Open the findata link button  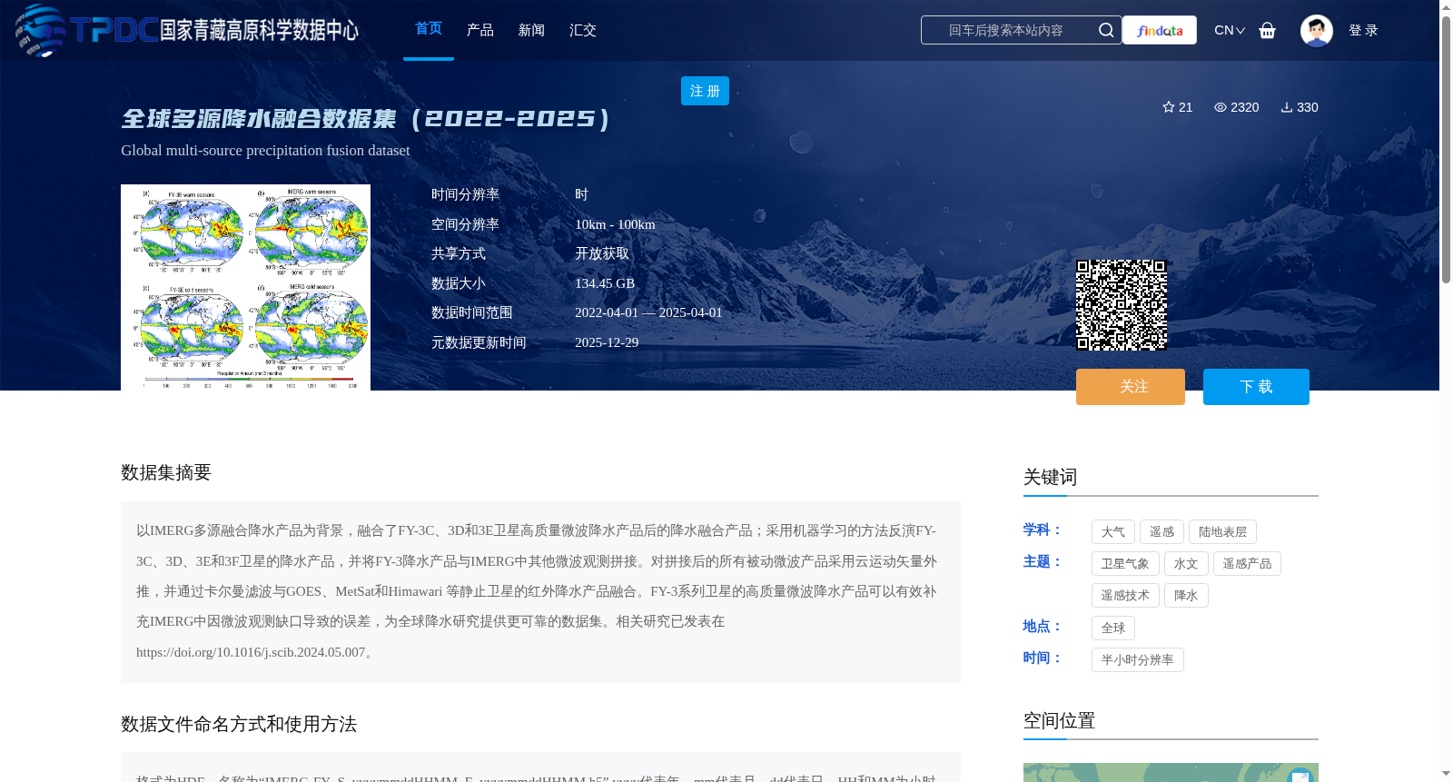point(1160,30)
